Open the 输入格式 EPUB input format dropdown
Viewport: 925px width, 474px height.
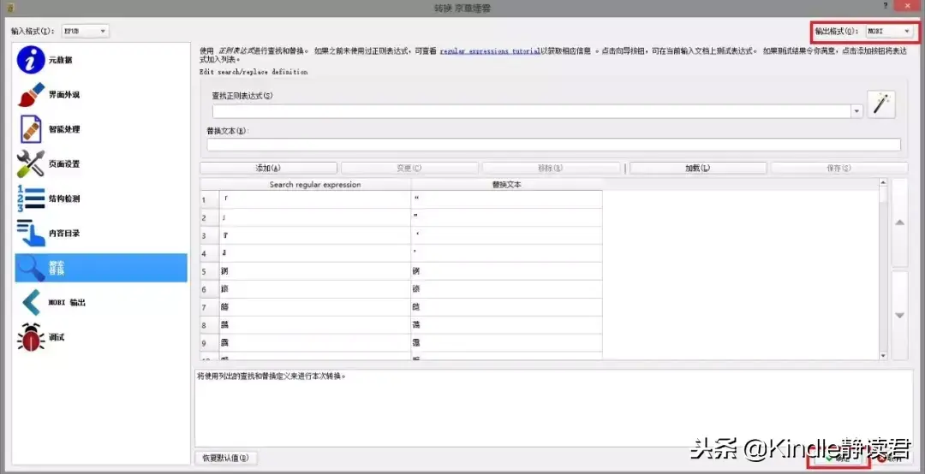[86, 32]
